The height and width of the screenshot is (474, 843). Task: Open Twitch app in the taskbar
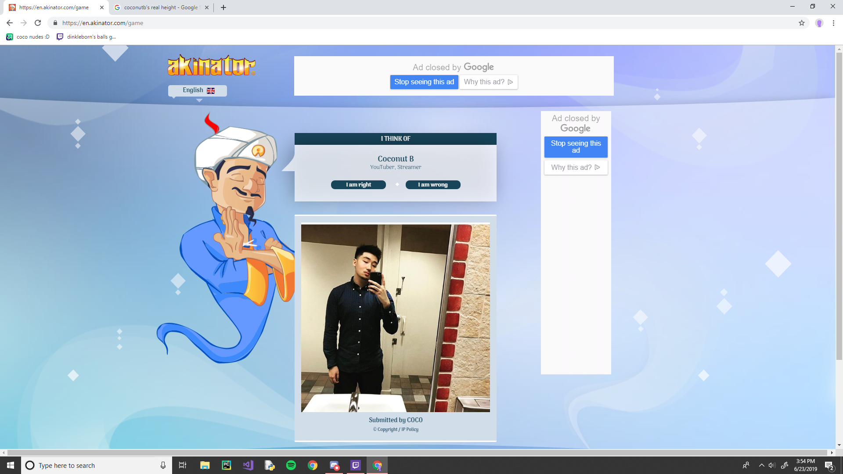[x=356, y=465]
